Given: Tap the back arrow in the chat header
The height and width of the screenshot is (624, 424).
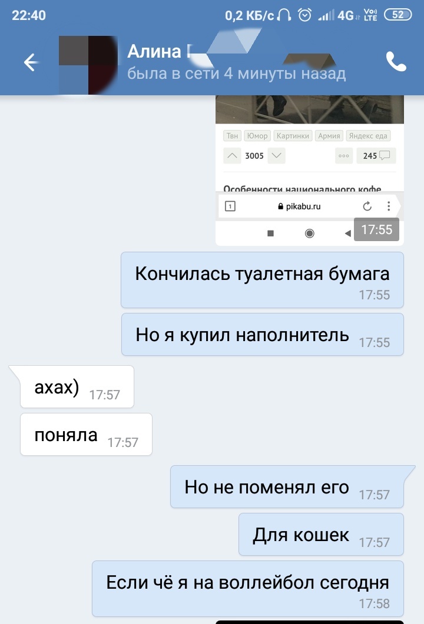Looking at the screenshot, I should (31, 62).
